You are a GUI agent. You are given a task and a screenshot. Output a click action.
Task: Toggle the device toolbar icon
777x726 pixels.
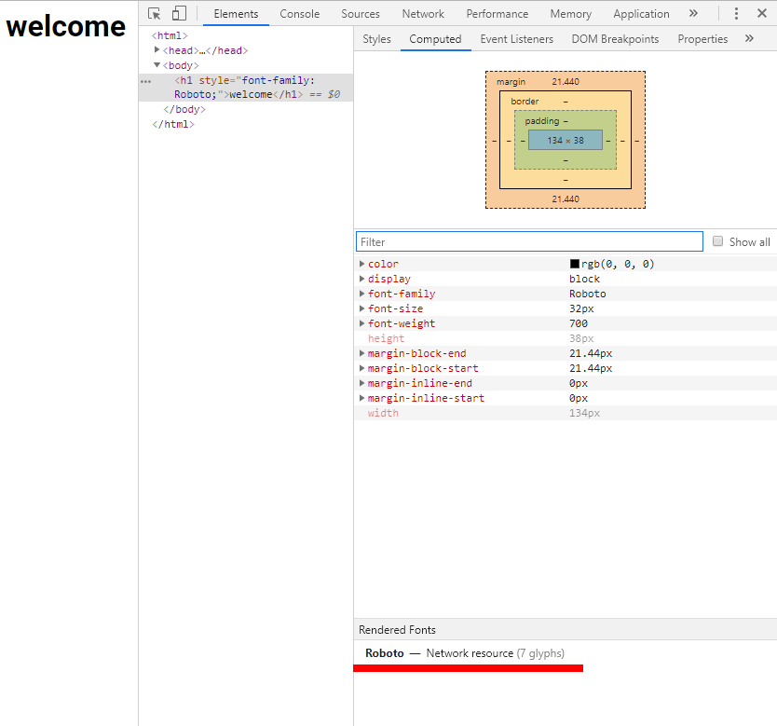click(x=179, y=14)
